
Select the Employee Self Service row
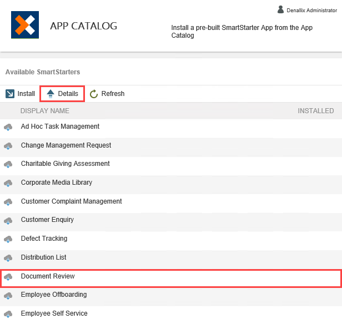171,314
